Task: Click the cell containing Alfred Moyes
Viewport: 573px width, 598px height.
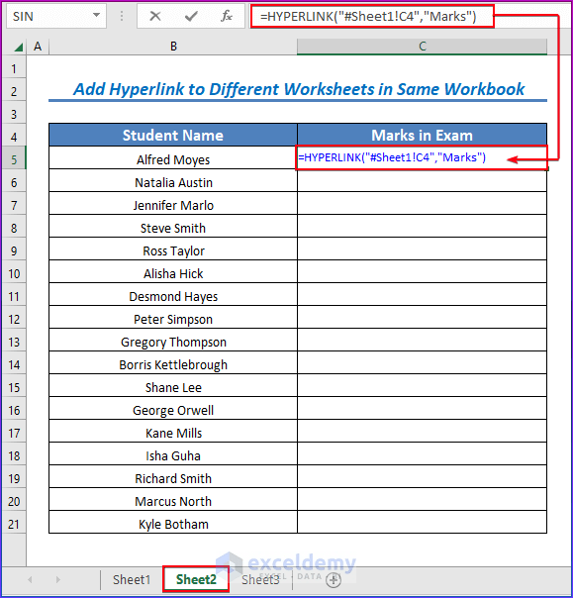Action: (173, 159)
